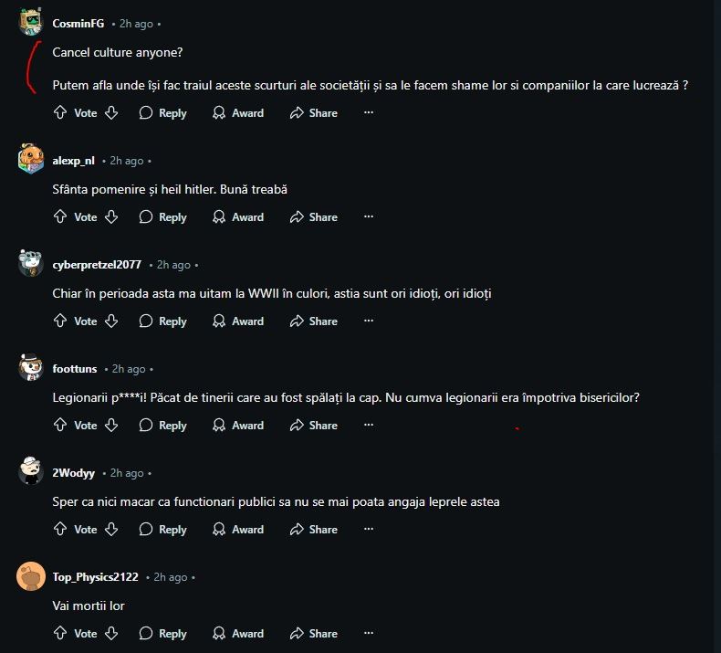Upvote Top_Physics2122's comment
Viewport: 721px width, 653px height.
pos(60,634)
